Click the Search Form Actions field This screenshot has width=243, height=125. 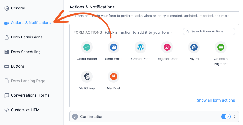[x=209, y=32]
